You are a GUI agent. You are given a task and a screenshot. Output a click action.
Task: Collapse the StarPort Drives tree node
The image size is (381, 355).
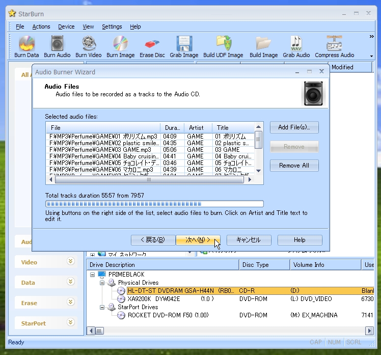tap(102, 307)
